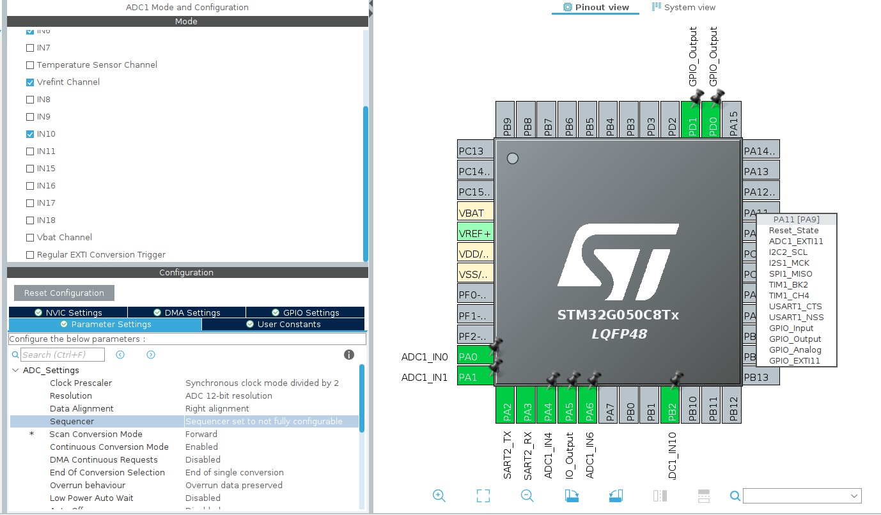
Task: Enable the Temperature Sensor Channel
Action: coord(29,65)
